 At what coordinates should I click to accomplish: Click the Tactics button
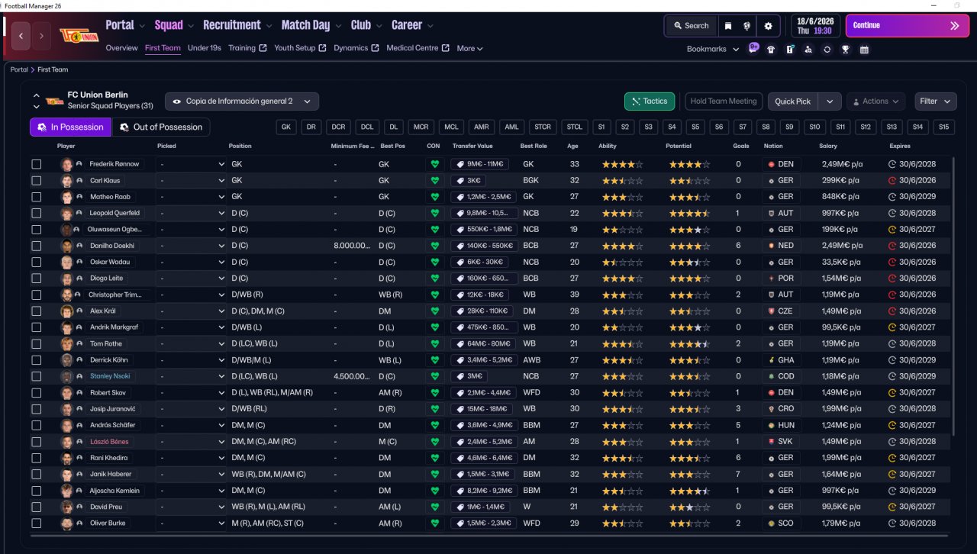[x=649, y=101]
